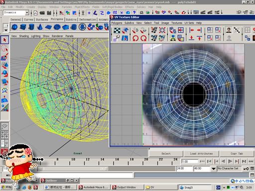Image resolution: width=255 pixels, height=191 pixels.
Task: Click the polygon cone shelf icon
Action: (40, 27)
